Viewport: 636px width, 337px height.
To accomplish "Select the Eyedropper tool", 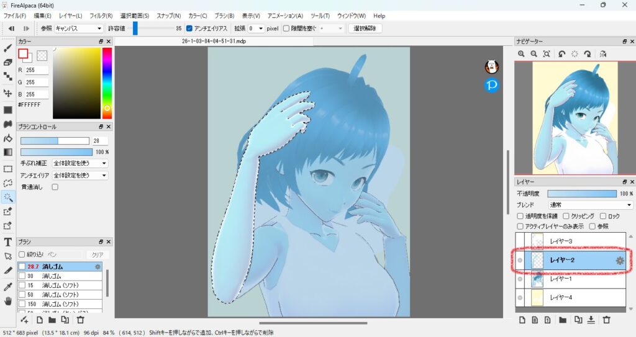I will [7, 287].
